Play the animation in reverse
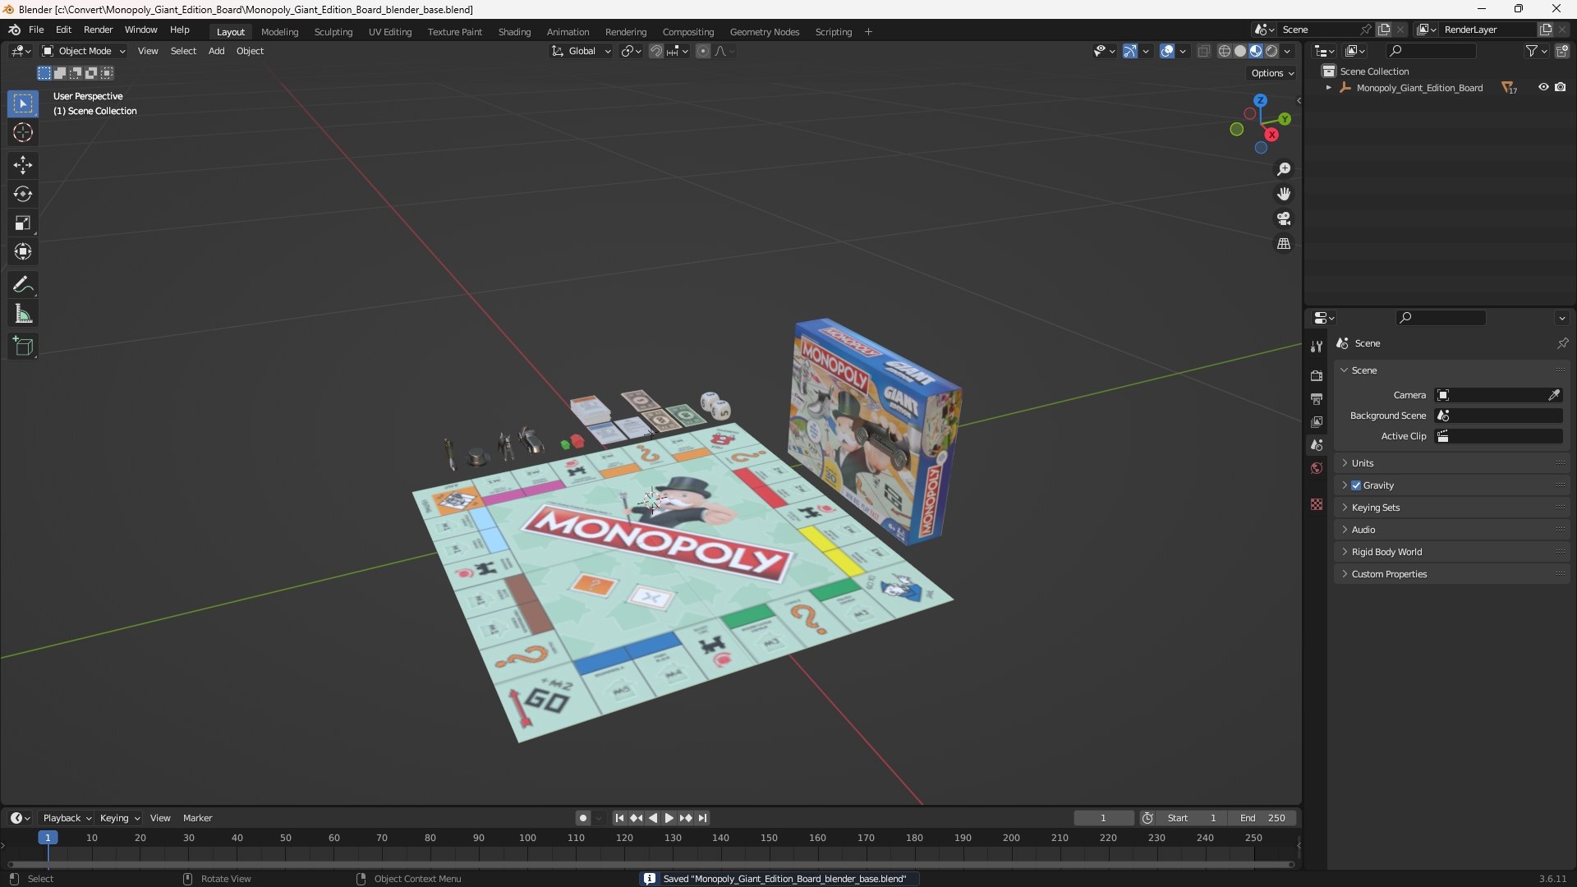1577x887 pixels. tap(653, 818)
